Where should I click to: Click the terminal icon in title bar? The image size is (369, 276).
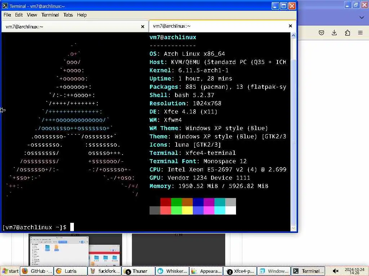[5, 6]
